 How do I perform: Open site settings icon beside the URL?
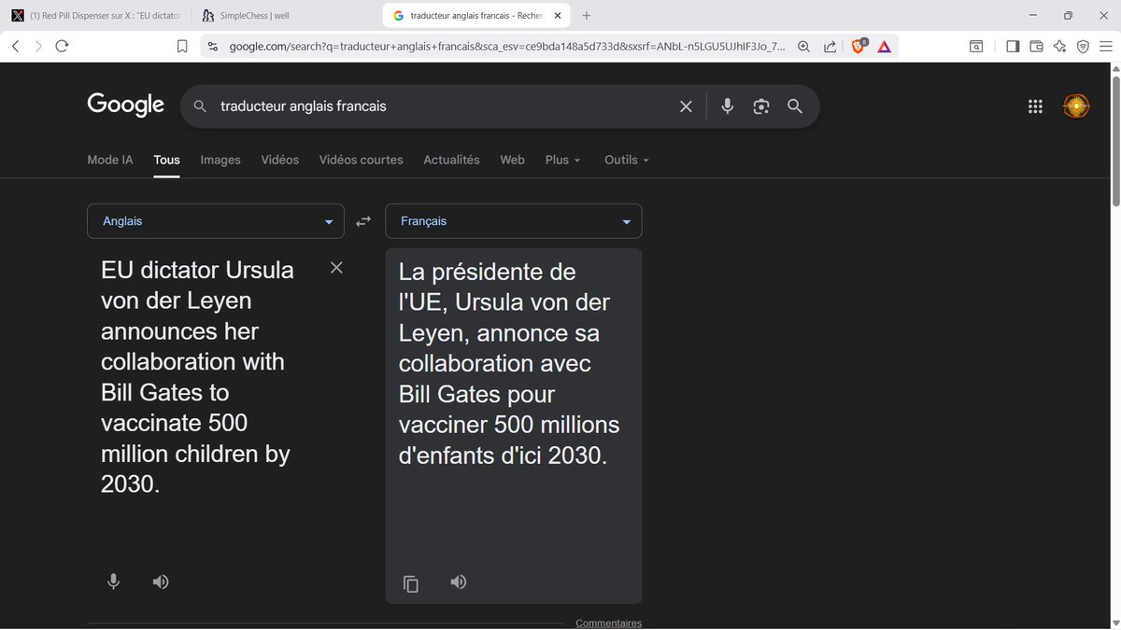tap(213, 46)
